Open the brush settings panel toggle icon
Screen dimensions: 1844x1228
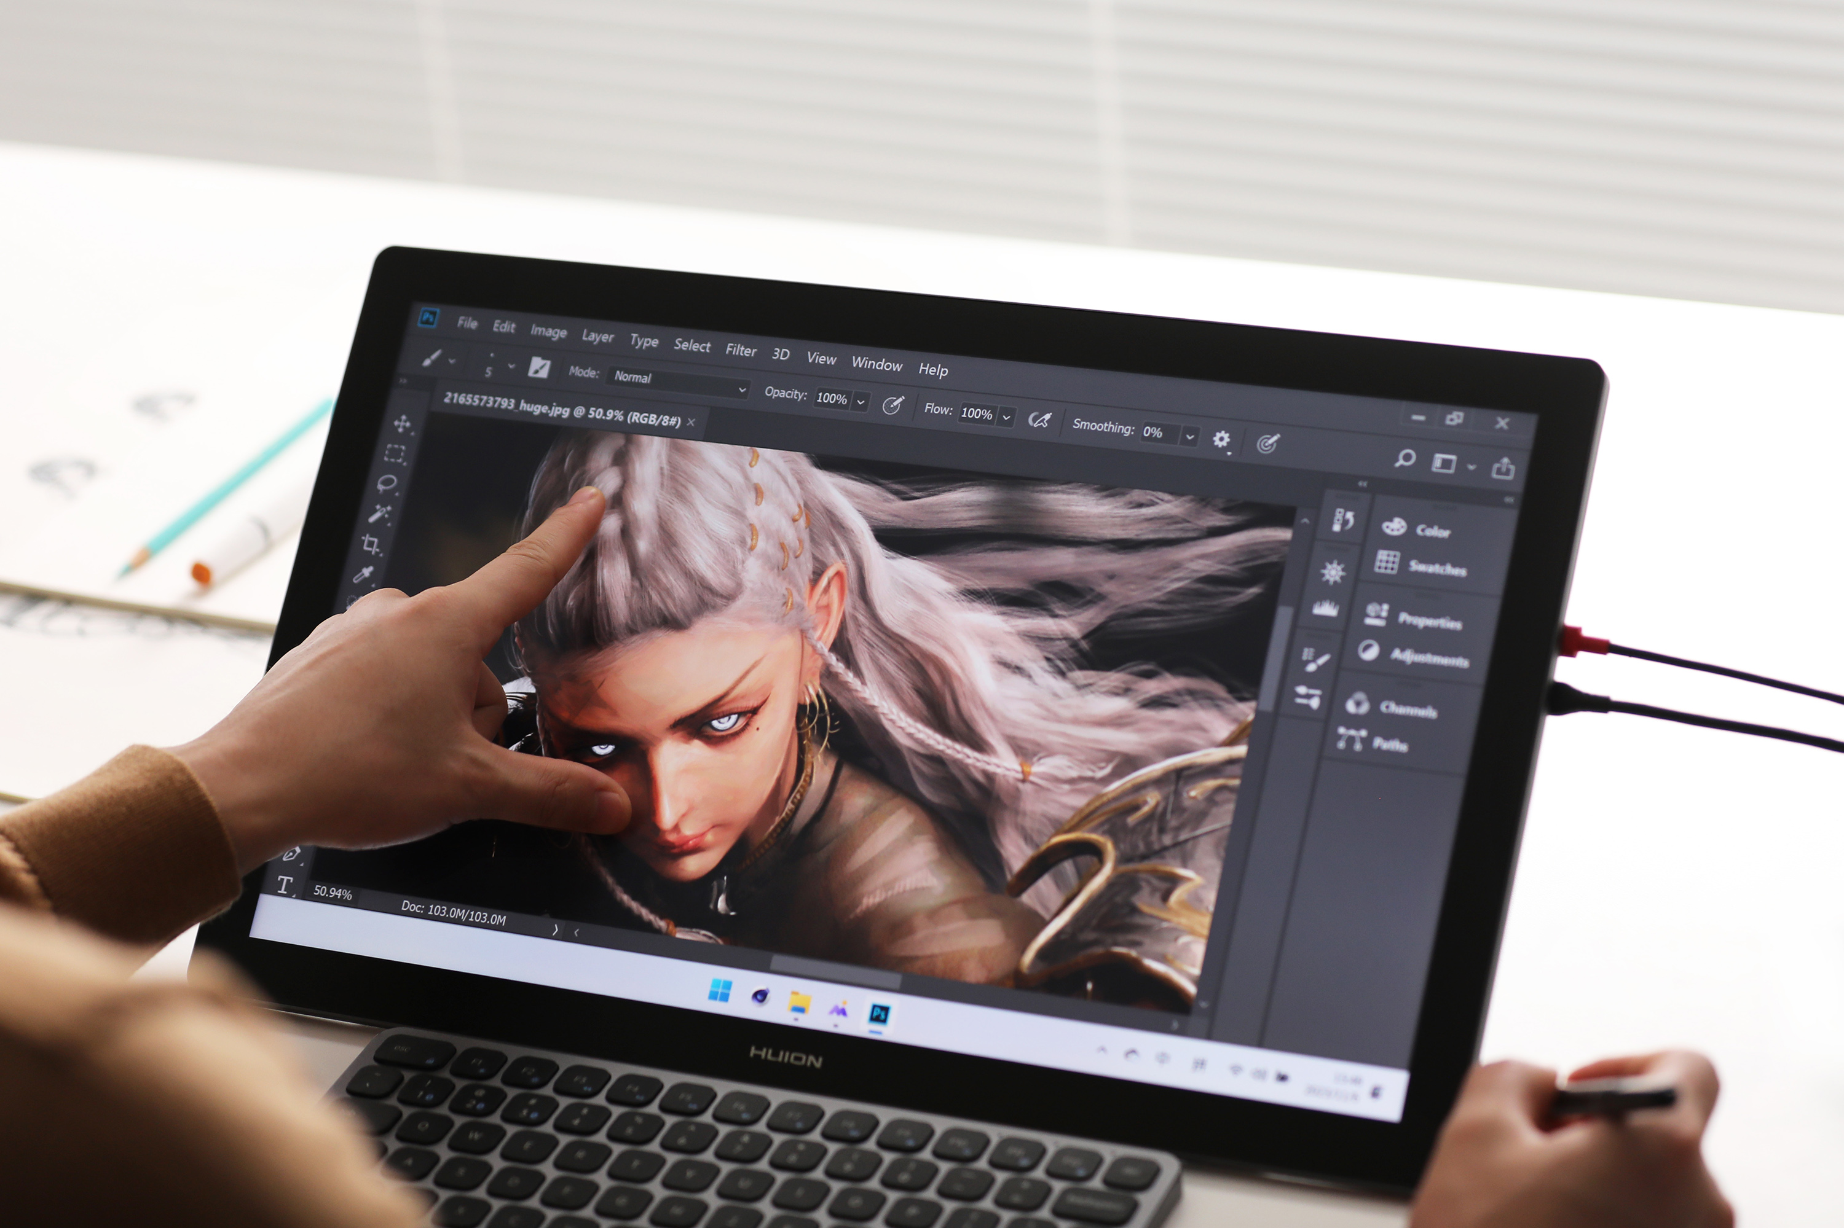538,367
